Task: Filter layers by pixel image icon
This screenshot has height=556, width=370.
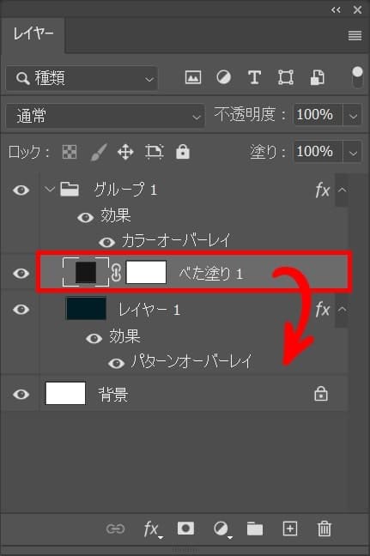Action: (193, 77)
